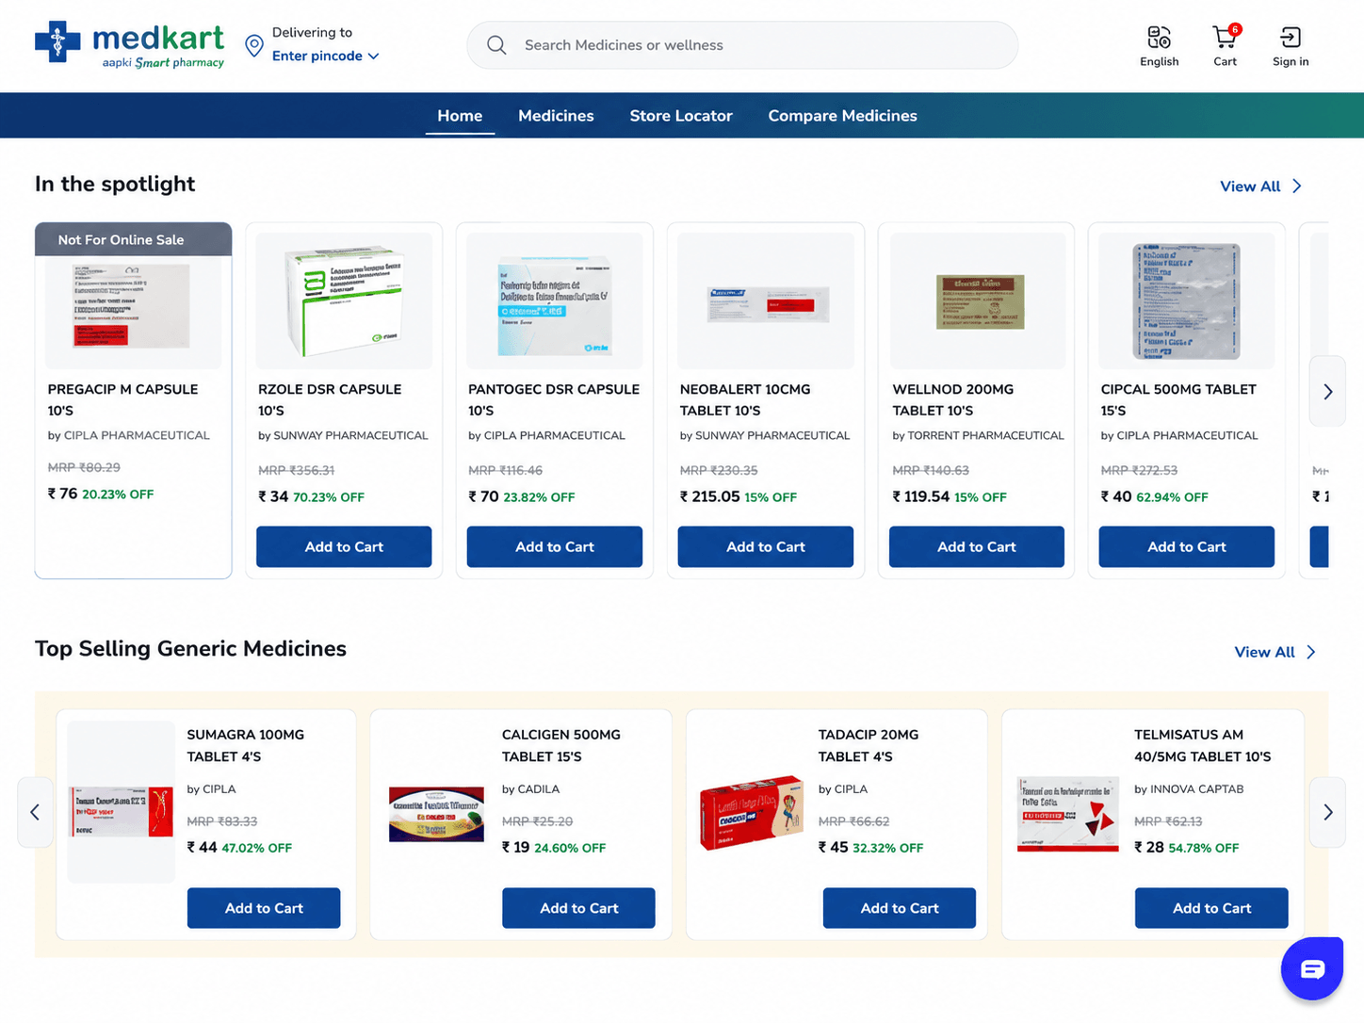The image size is (1364, 1023).
Task: Click the Sign in icon
Action: click(1291, 46)
